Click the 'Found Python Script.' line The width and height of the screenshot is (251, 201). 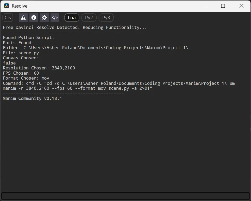[28, 38]
